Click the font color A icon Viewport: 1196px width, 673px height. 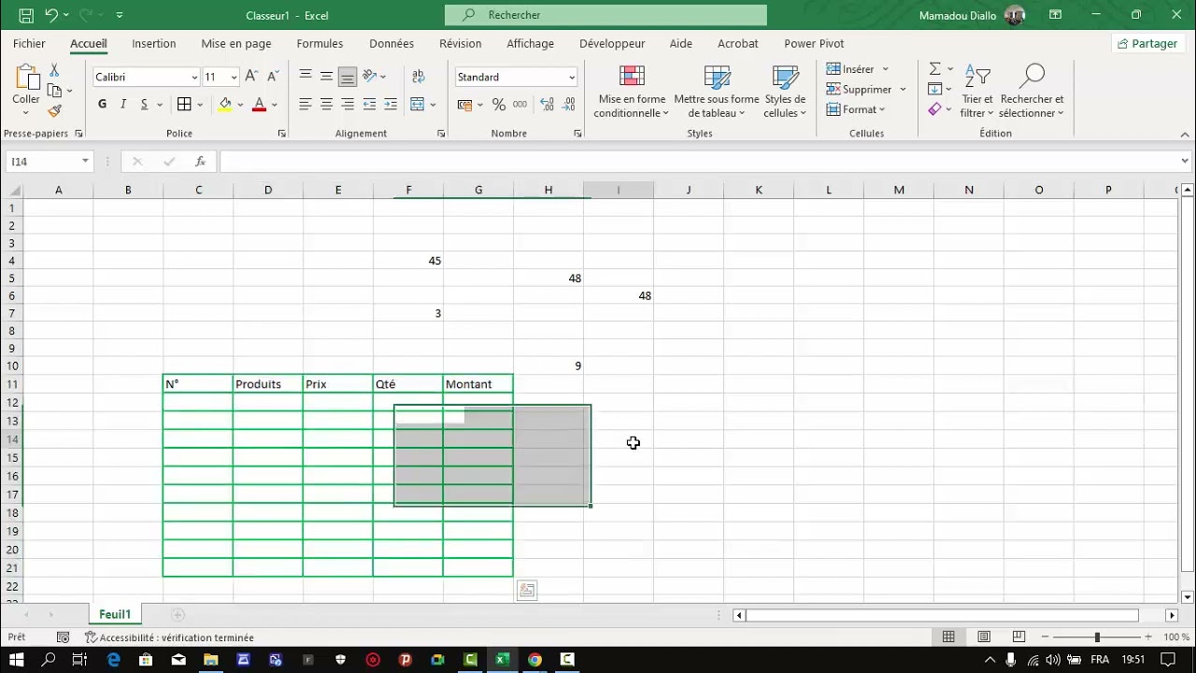(259, 105)
